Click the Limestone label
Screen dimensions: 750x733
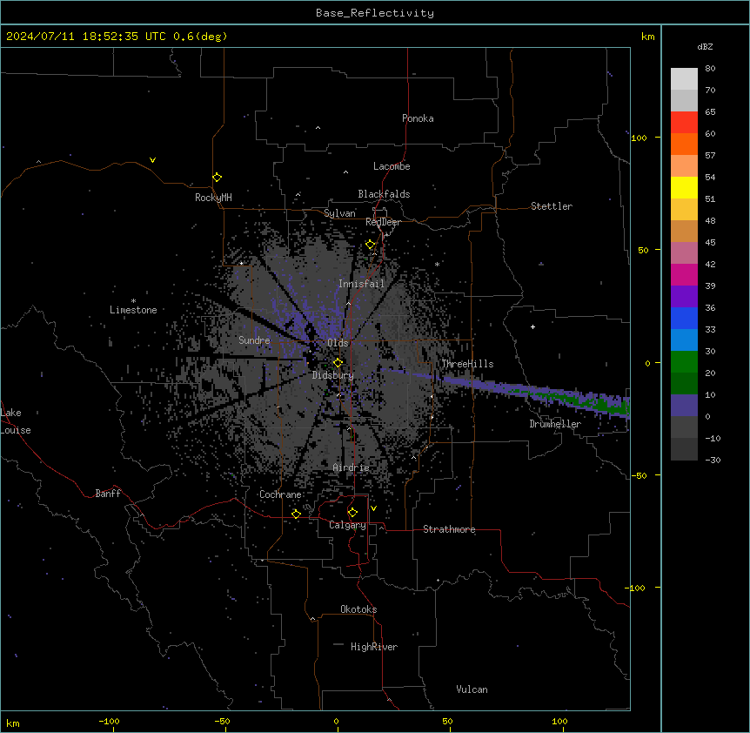tap(133, 310)
